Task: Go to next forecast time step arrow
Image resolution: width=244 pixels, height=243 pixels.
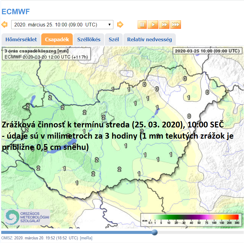Action: tap(120, 25)
